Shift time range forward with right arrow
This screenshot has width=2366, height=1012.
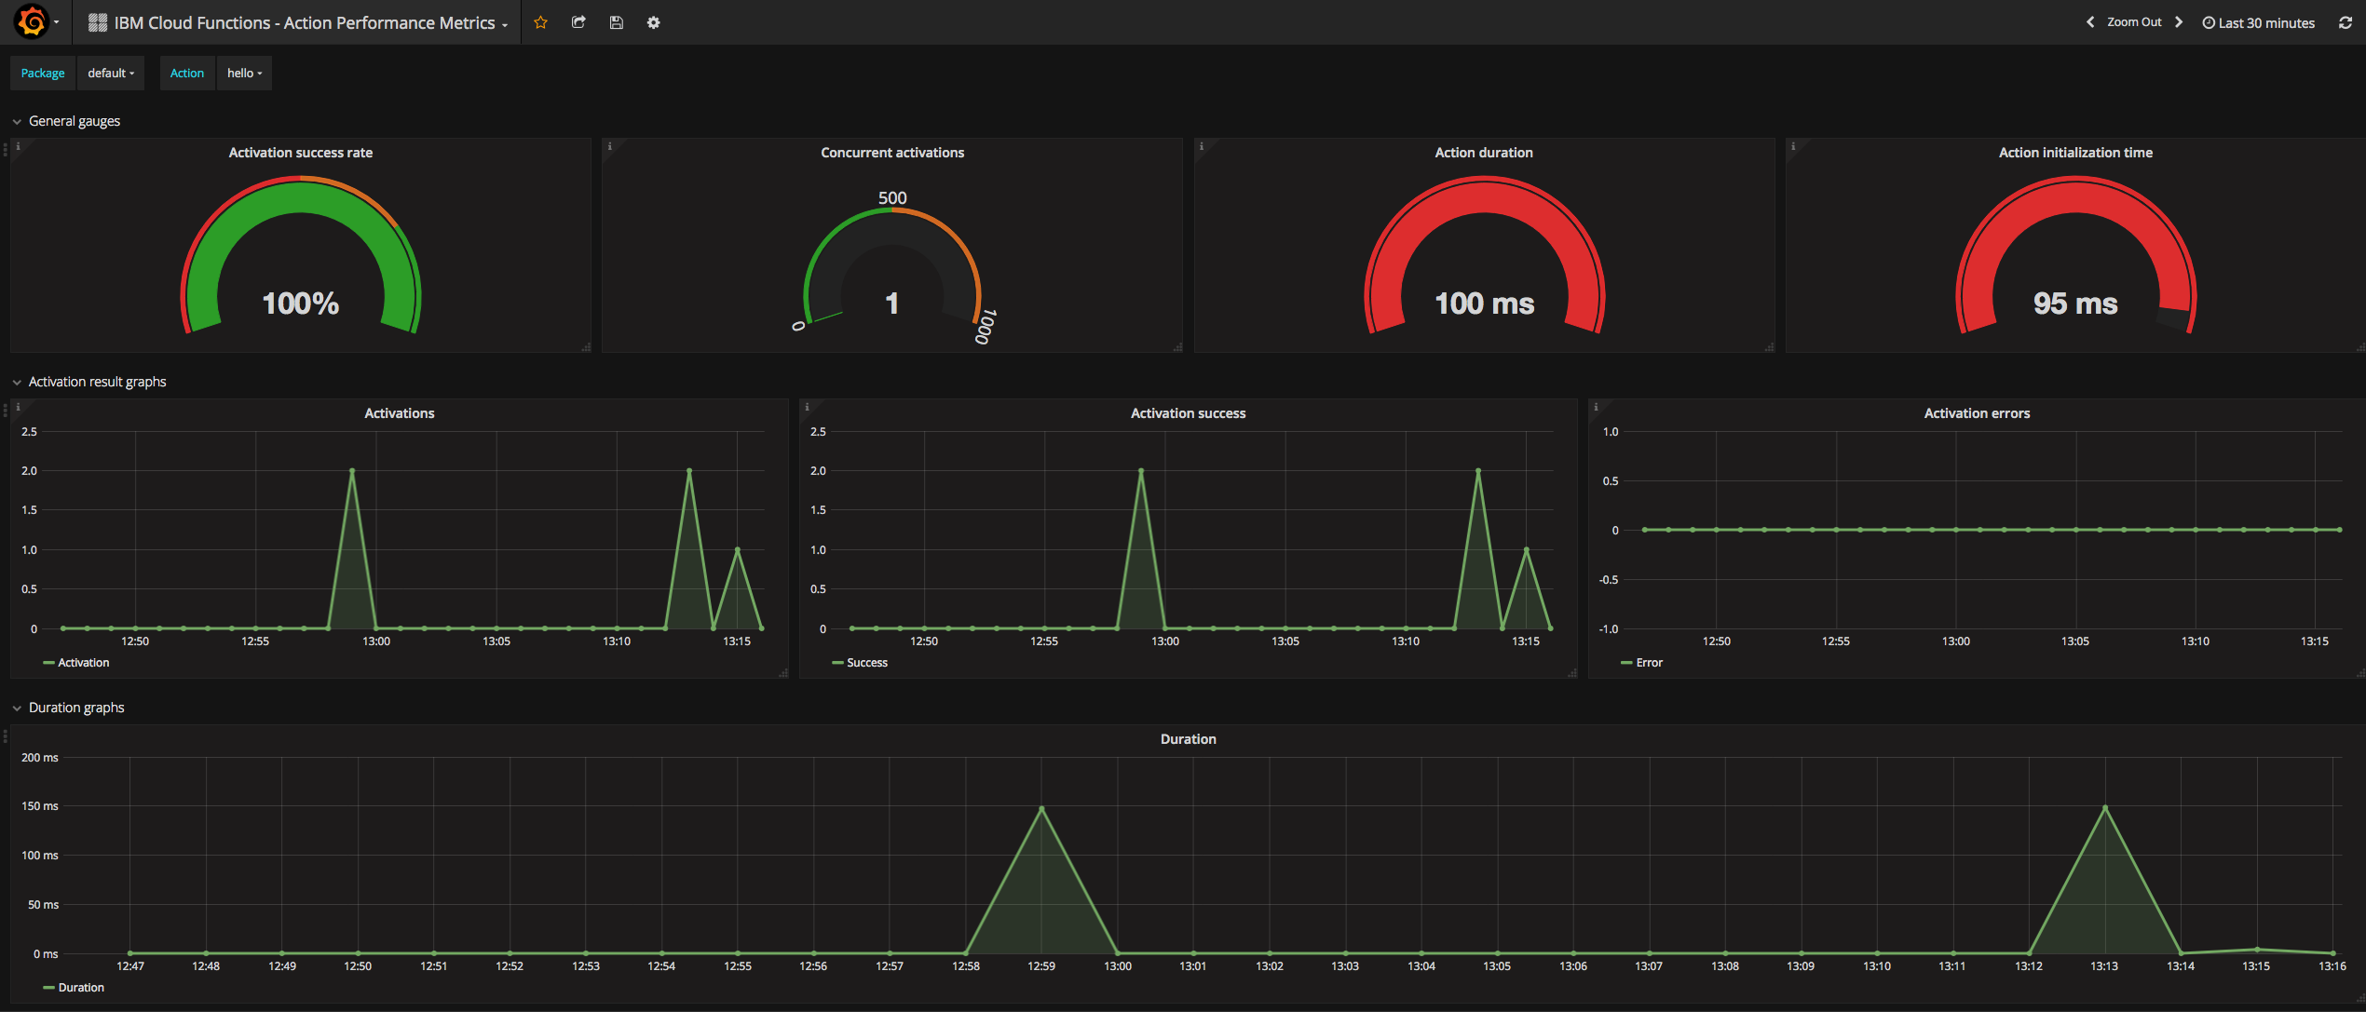pos(2178,22)
